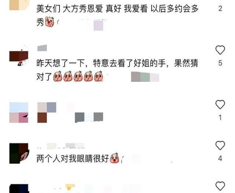Tap the heart beside the 1-like comment
The image size is (235, 193).
click(x=220, y=105)
